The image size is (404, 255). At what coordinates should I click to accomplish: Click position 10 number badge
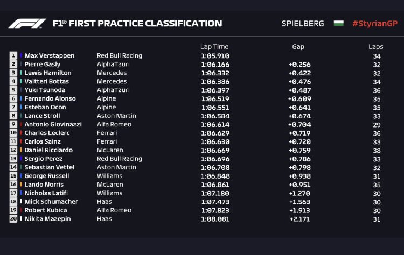(13, 133)
